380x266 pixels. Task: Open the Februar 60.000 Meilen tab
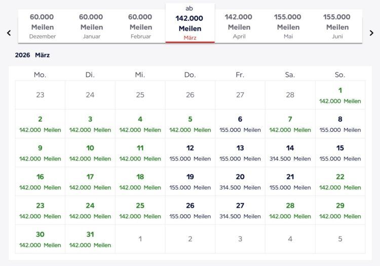click(140, 26)
